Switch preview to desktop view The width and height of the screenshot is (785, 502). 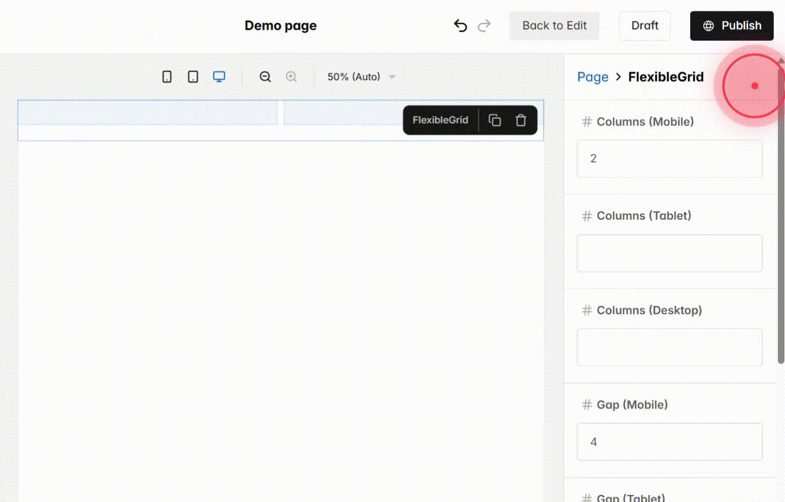219,76
